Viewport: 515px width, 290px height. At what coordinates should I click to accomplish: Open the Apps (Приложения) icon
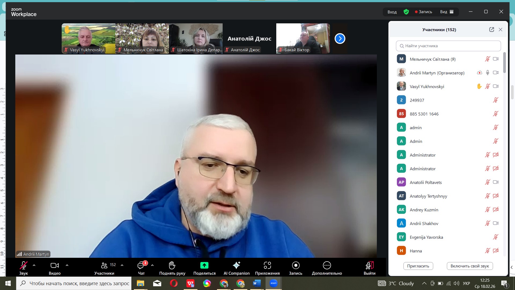(267, 265)
